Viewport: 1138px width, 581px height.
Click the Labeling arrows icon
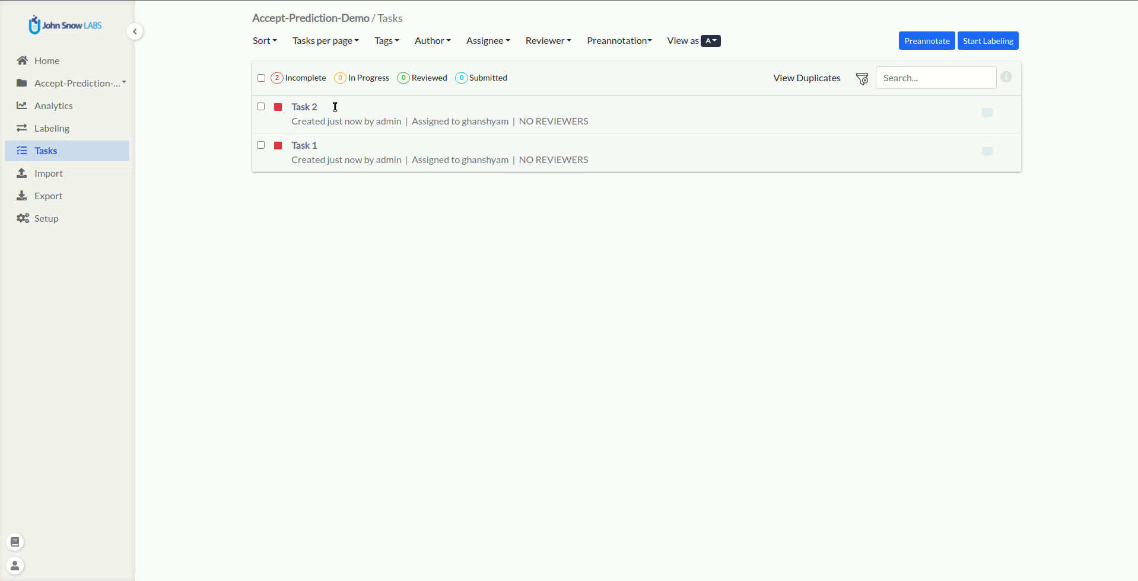[22, 128]
